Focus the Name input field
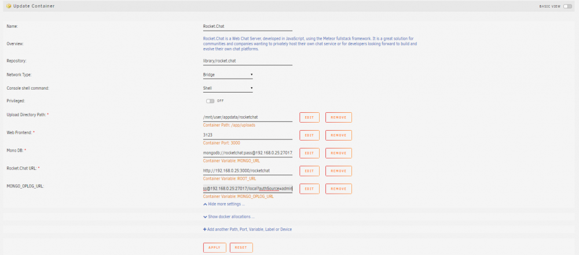Screen dimensions: 579x255 pos(248,27)
